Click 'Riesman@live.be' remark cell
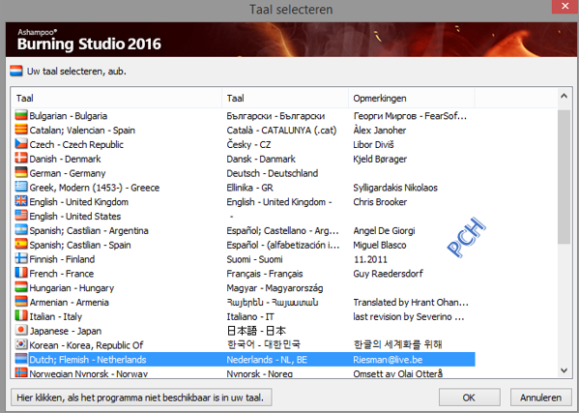The image size is (579, 413). pyautogui.click(x=388, y=360)
